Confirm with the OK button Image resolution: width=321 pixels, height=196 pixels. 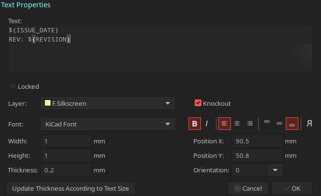tap(292, 188)
